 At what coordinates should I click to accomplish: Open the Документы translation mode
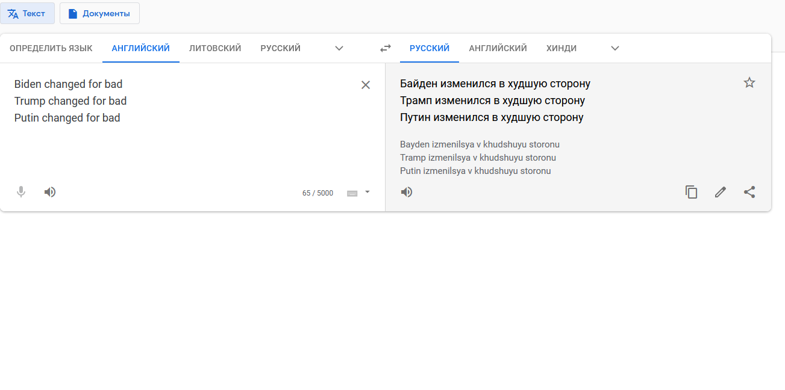tap(99, 13)
